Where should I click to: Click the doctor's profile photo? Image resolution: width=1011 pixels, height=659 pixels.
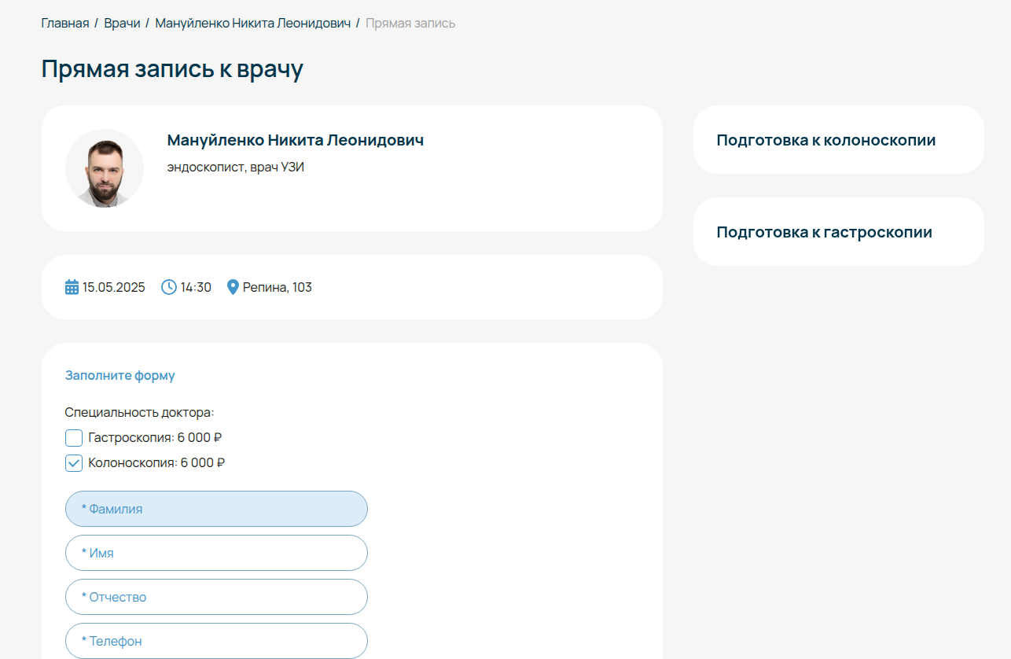(x=104, y=168)
